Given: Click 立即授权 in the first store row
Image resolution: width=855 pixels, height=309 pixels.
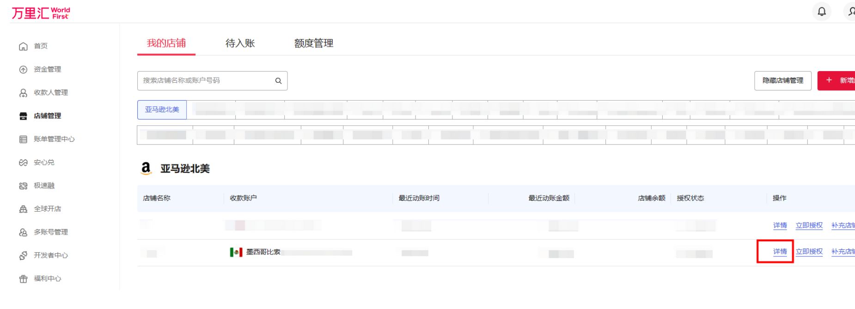Looking at the screenshot, I should 809,225.
